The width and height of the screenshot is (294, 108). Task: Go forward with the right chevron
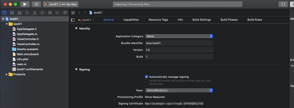tap(85, 13)
